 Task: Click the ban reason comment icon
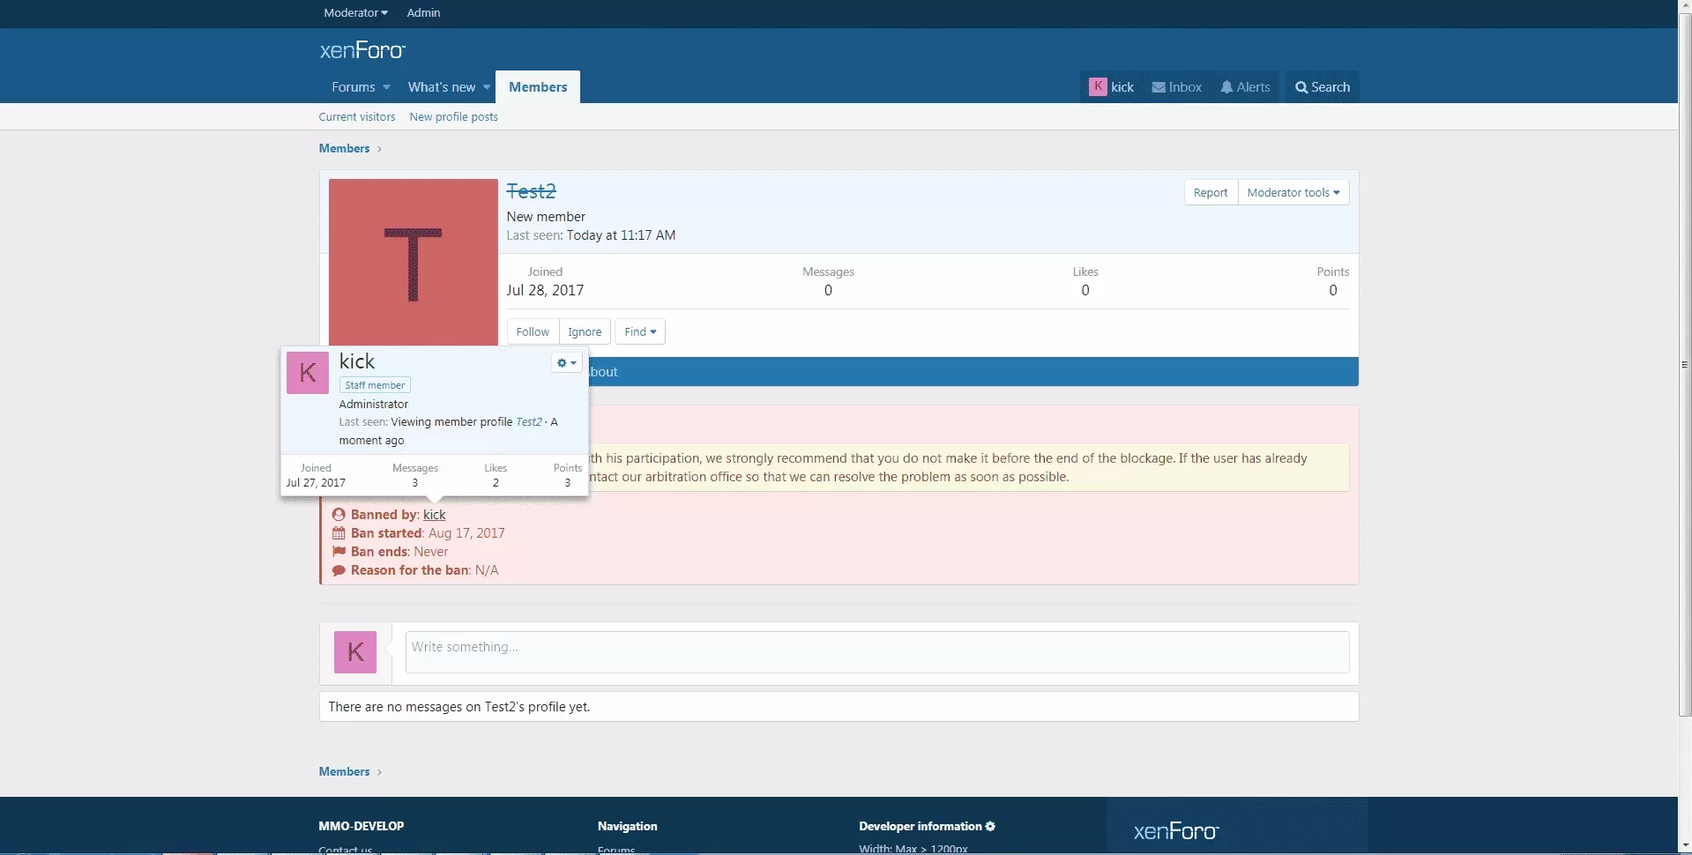[x=339, y=570]
